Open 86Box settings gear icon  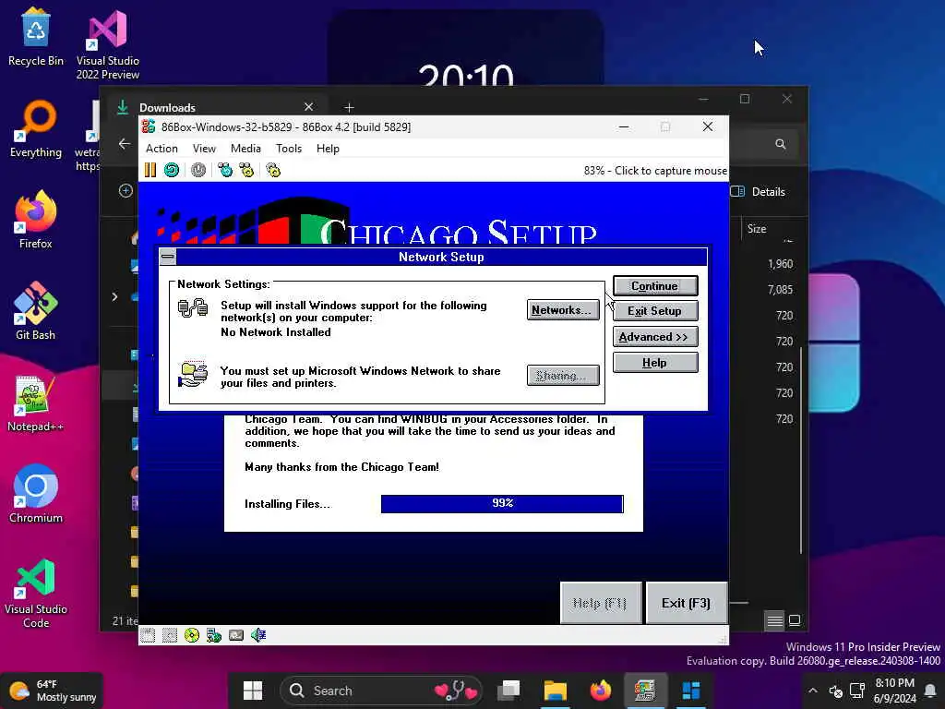pos(273,171)
